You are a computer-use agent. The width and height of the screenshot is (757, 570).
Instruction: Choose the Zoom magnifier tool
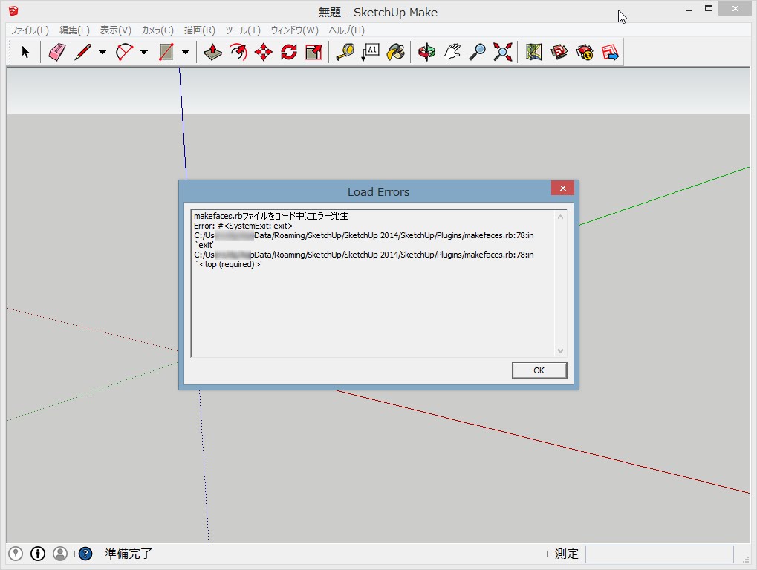click(x=478, y=52)
